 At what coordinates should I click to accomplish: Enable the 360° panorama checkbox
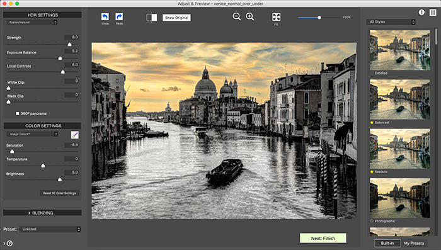tap(18, 113)
